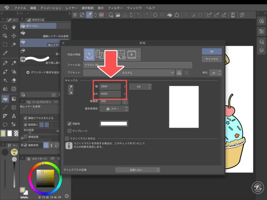Choose the animation work type icon
Viewport: 267px width, 200px height.
132,54
